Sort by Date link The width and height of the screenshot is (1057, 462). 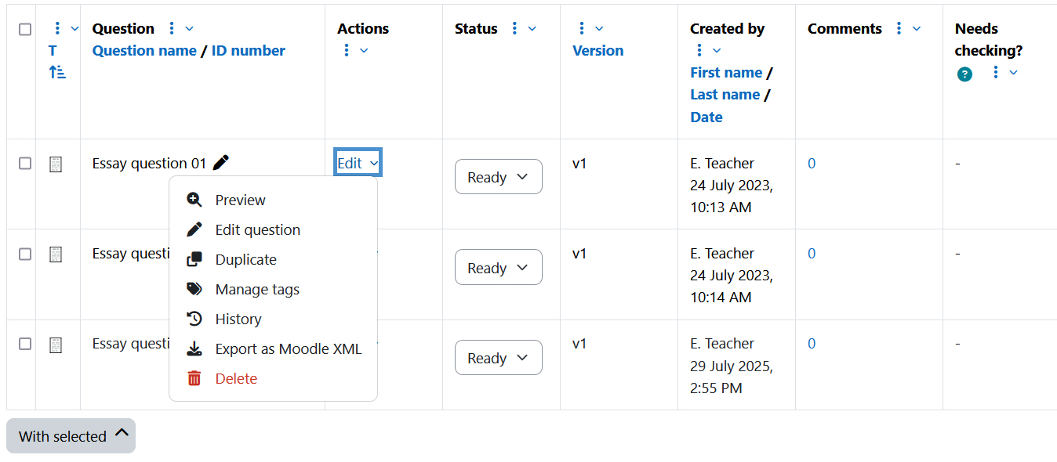(x=706, y=117)
